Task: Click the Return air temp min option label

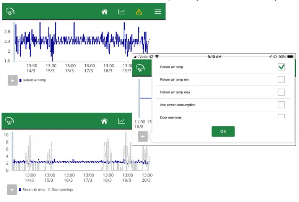Action: [175, 79]
